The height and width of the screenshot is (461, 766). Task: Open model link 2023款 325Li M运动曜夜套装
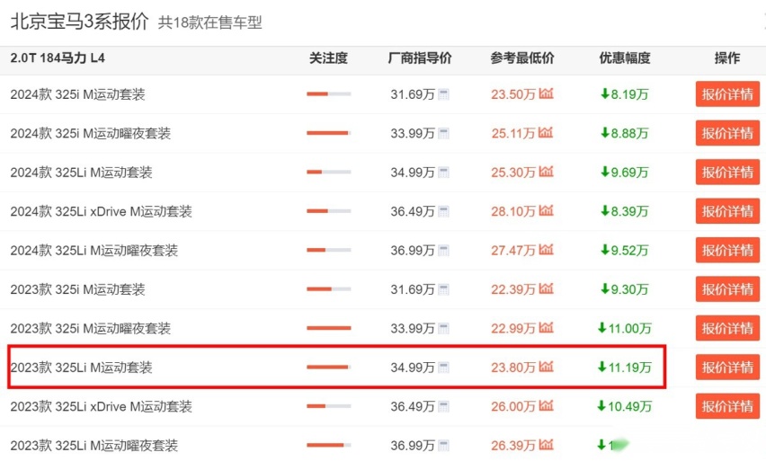[94, 446]
